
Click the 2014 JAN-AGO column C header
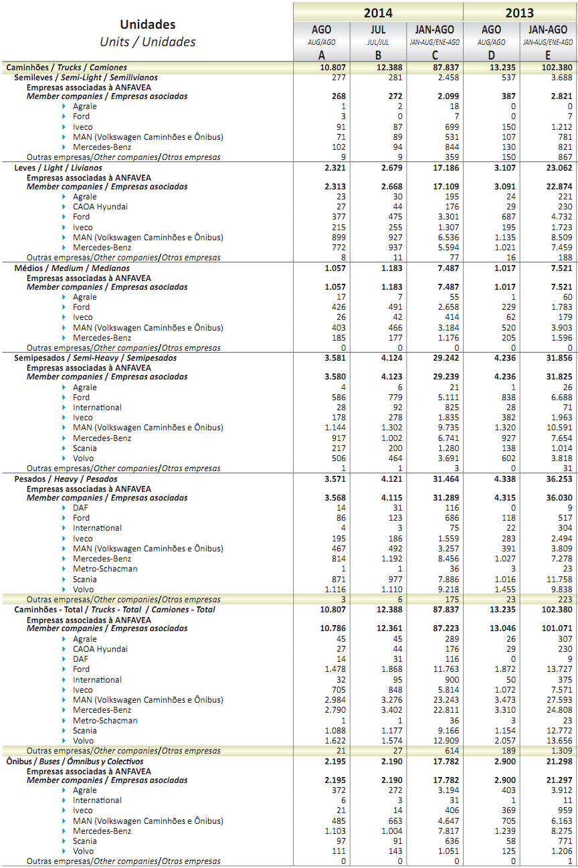pos(435,41)
